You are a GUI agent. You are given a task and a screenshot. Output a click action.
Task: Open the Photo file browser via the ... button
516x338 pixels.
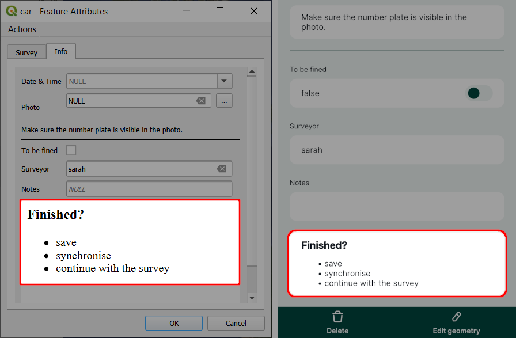click(x=224, y=101)
